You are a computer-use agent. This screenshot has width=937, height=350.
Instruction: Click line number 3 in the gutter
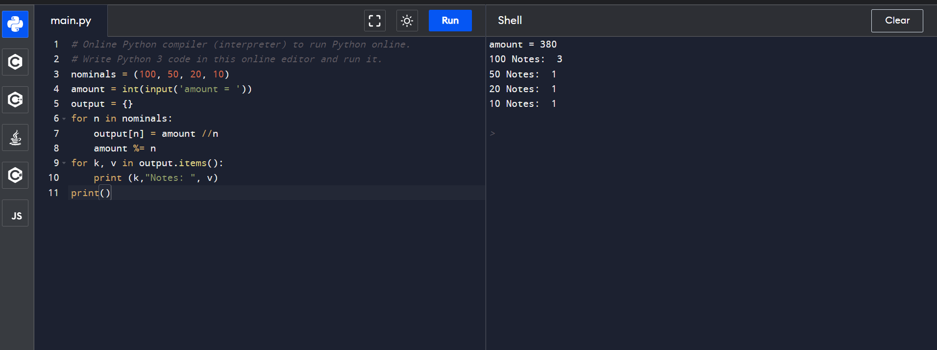point(56,74)
